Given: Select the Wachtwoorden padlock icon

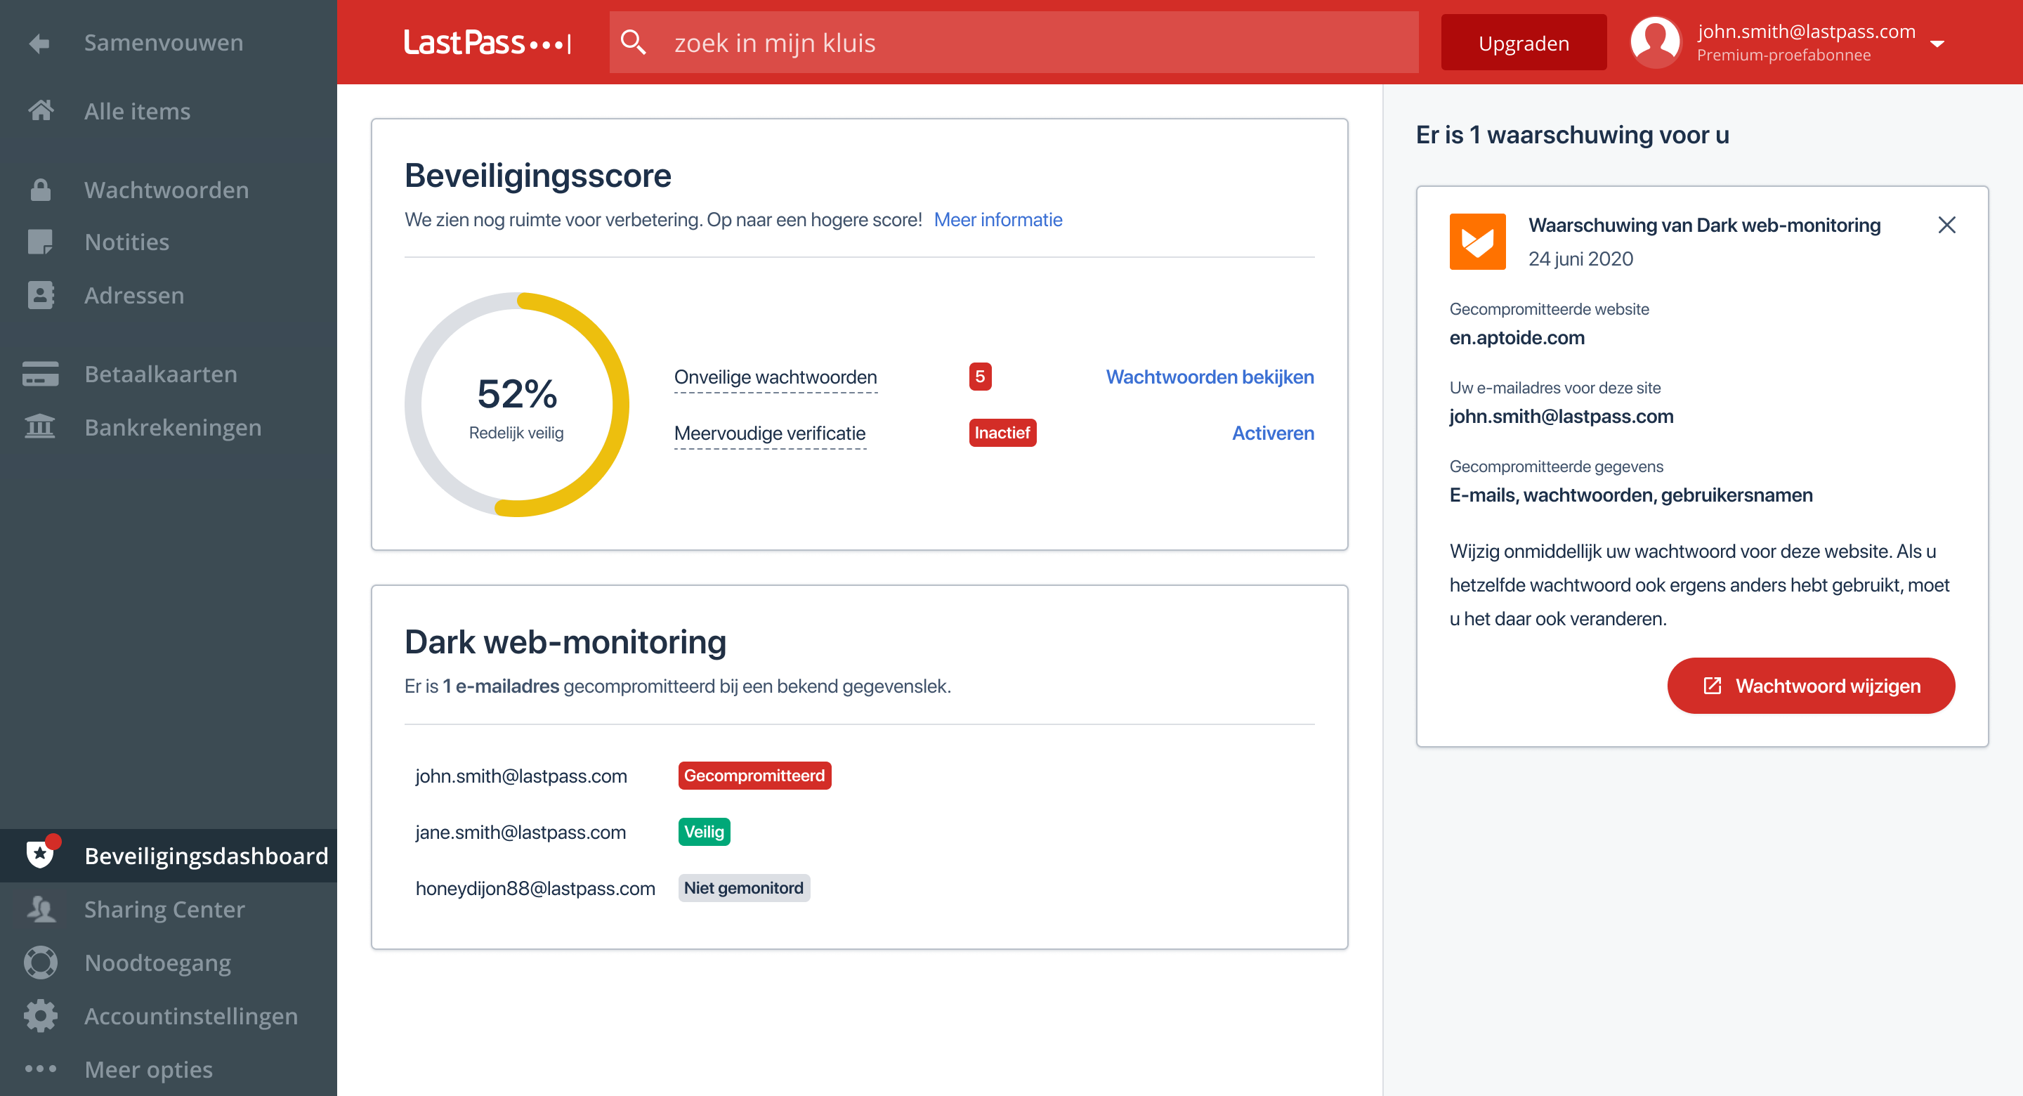Looking at the screenshot, I should [x=40, y=190].
